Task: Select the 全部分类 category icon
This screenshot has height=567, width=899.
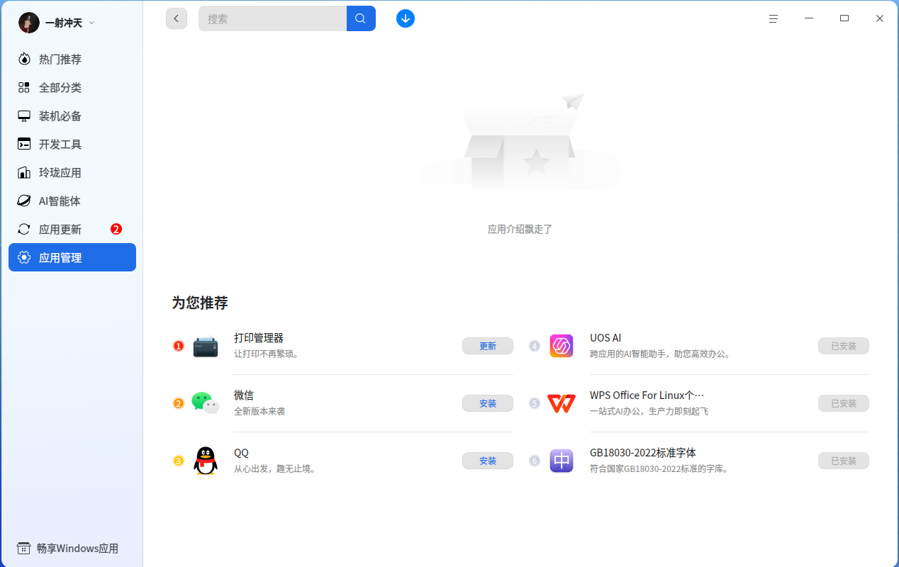Action: [23, 87]
